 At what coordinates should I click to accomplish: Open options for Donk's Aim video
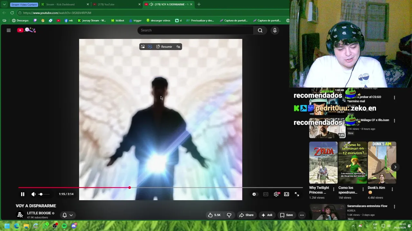[x=392, y=190]
